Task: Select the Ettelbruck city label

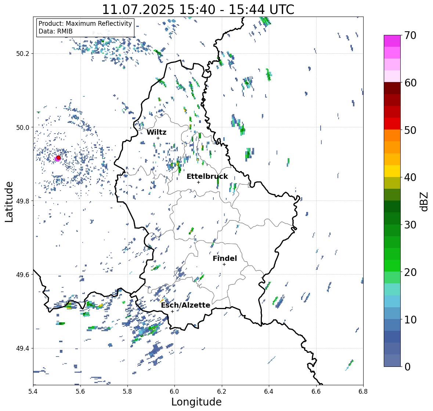Action: pos(207,176)
